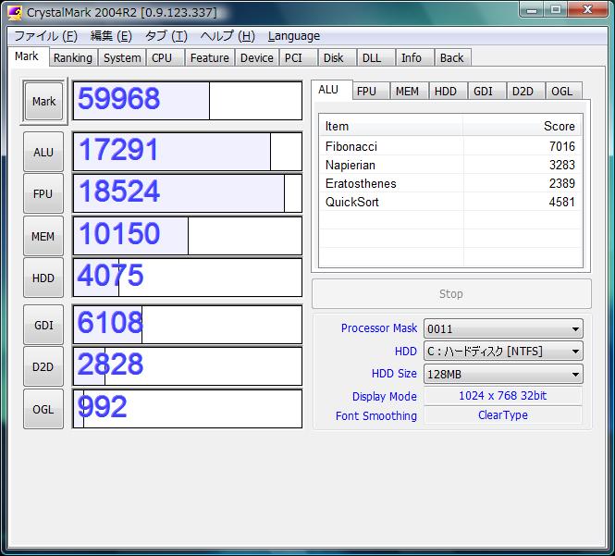The image size is (615, 556).
Task: Click the OGL score bar 992
Action: (x=188, y=409)
